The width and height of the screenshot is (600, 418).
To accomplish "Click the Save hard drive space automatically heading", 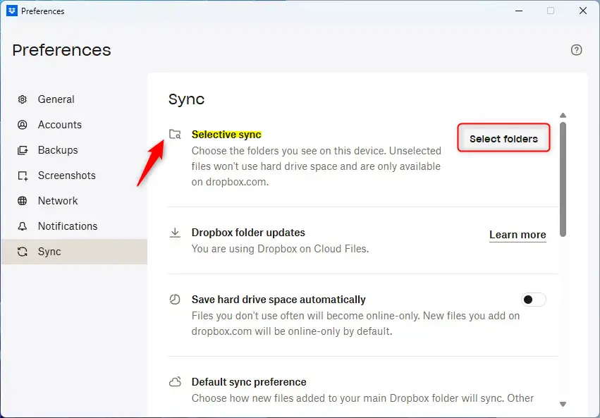I will 278,300.
